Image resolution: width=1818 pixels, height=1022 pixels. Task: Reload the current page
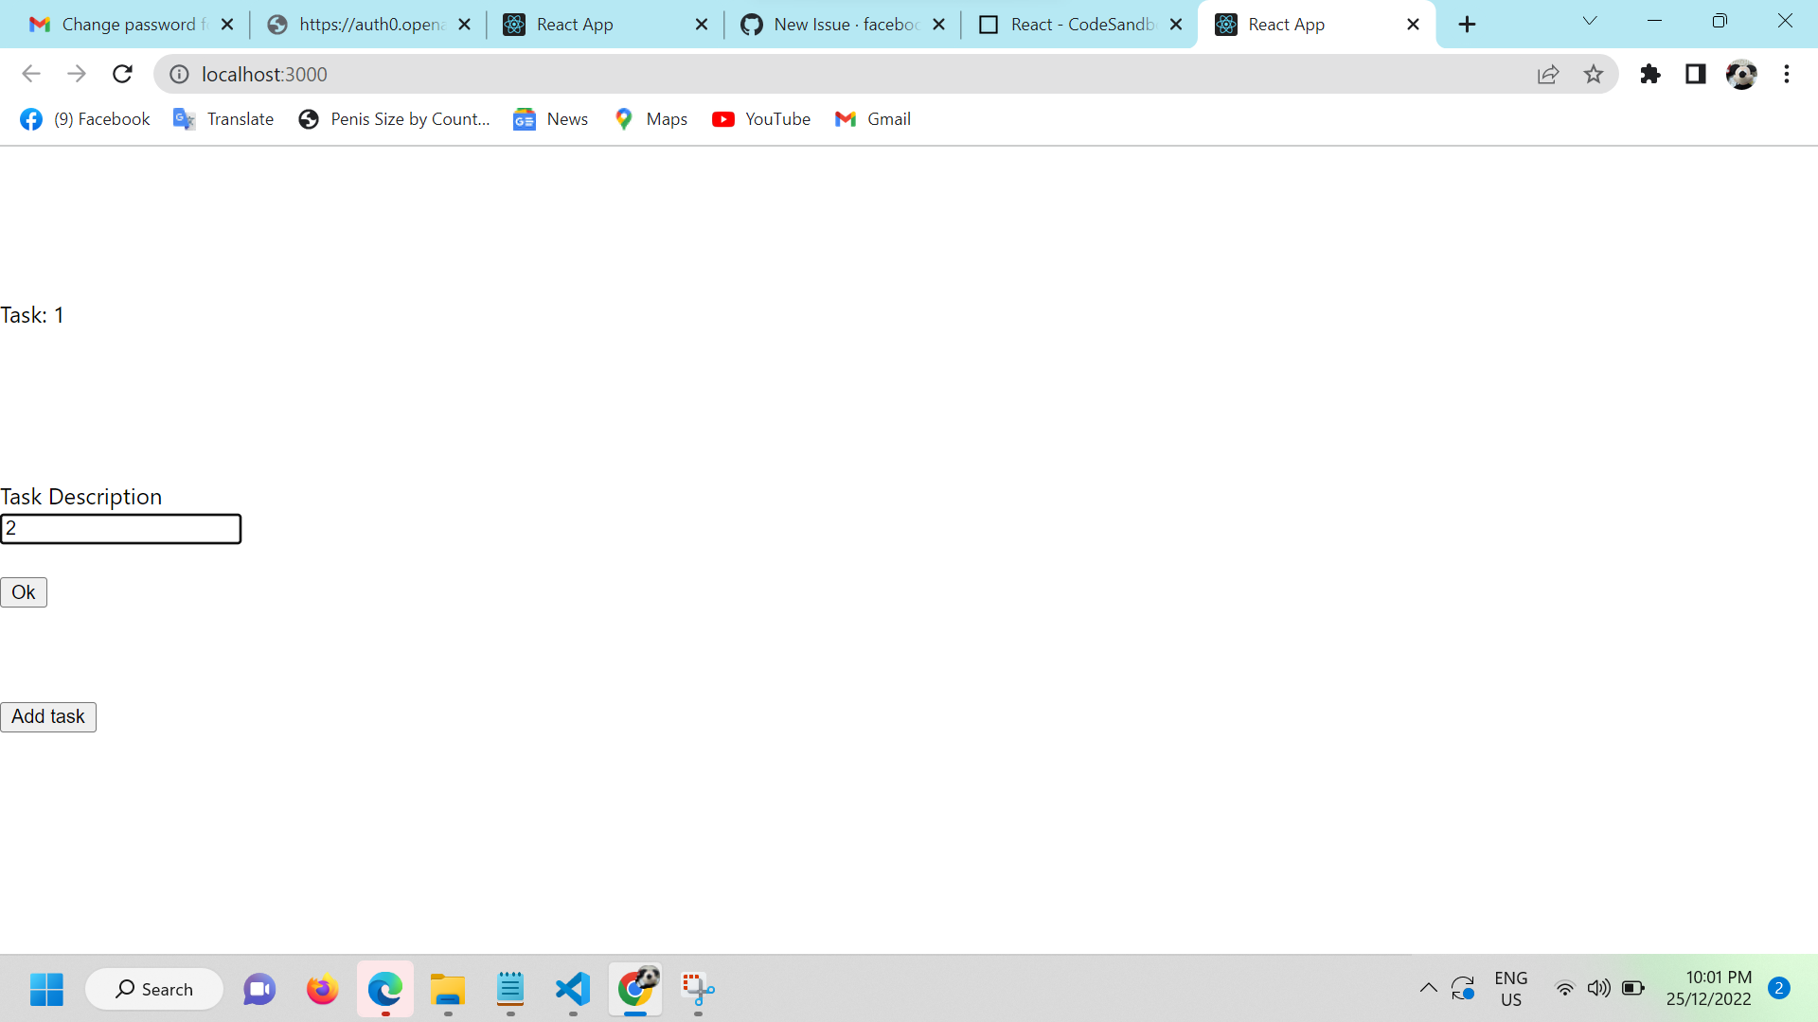(x=122, y=74)
